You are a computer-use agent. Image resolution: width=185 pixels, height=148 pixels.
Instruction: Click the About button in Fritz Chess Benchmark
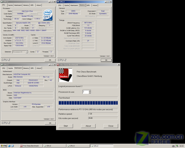88,126
